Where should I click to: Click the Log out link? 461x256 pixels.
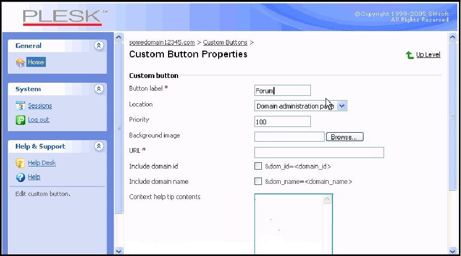coord(38,120)
